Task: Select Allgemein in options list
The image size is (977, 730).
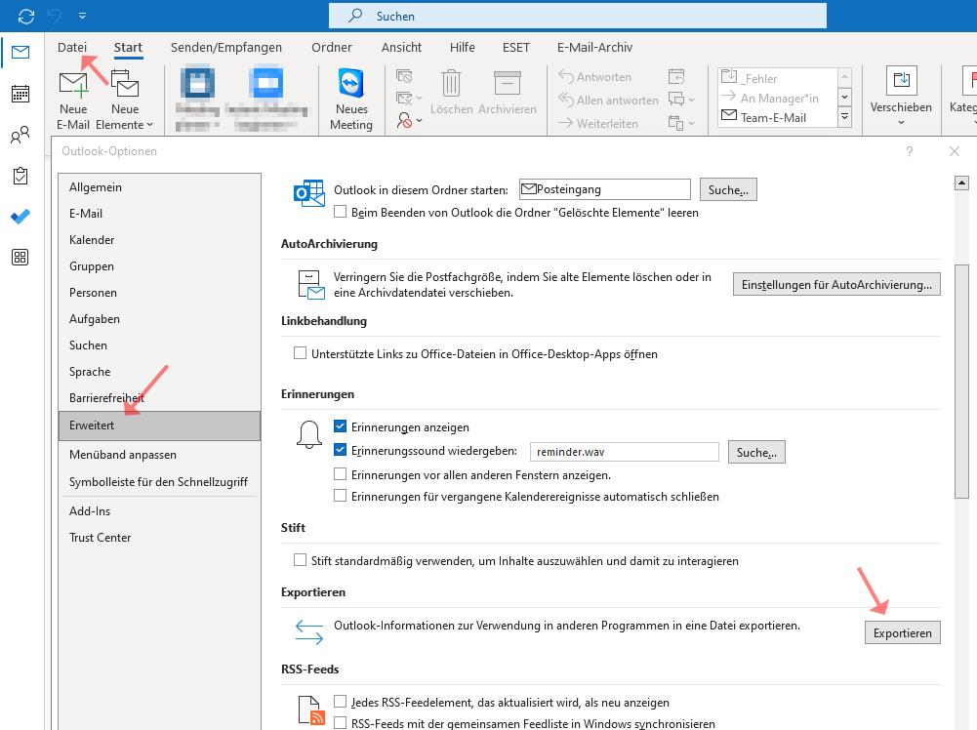Action: (x=159, y=186)
